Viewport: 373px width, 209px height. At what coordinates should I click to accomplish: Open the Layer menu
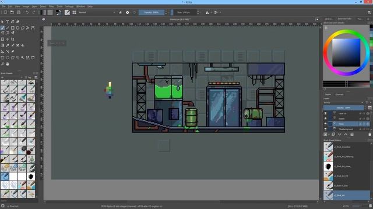34,6
